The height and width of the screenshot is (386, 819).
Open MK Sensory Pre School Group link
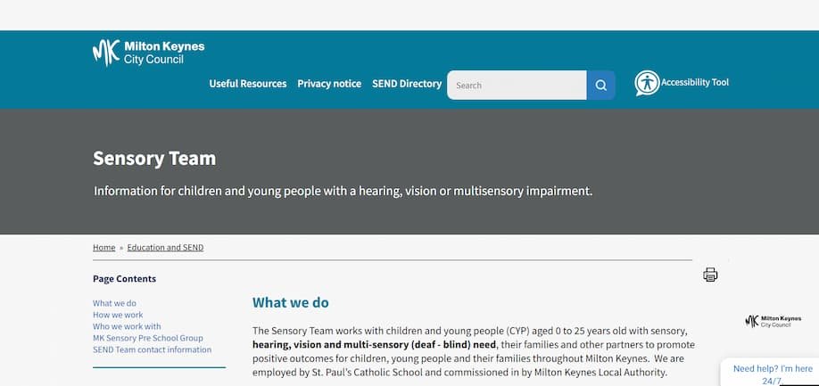[148, 338]
